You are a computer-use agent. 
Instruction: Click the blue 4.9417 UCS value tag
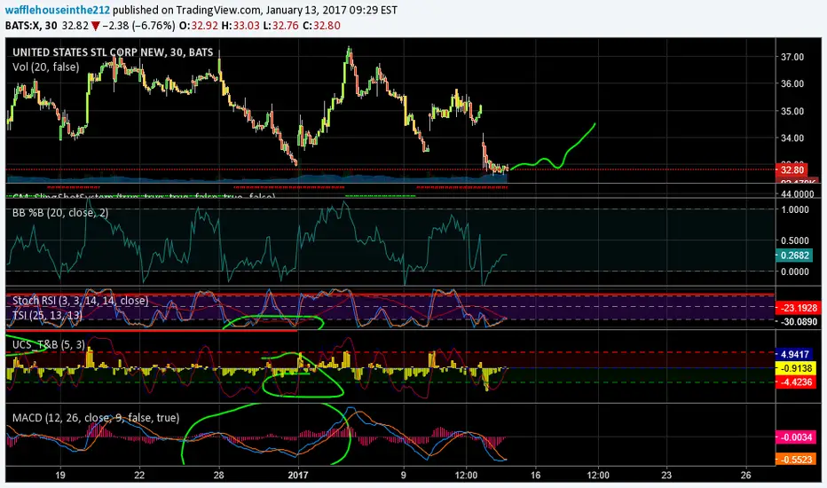click(795, 354)
